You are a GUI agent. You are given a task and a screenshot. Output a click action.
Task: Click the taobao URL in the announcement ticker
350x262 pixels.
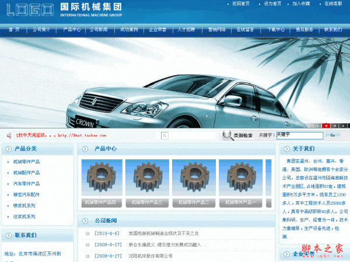click(82, 135)
